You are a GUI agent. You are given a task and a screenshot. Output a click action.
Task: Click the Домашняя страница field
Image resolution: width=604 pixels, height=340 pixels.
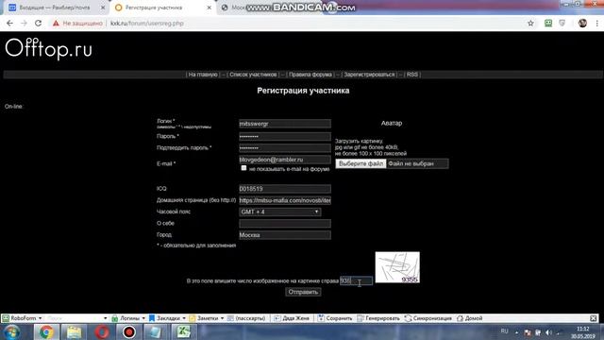point(285,200)
